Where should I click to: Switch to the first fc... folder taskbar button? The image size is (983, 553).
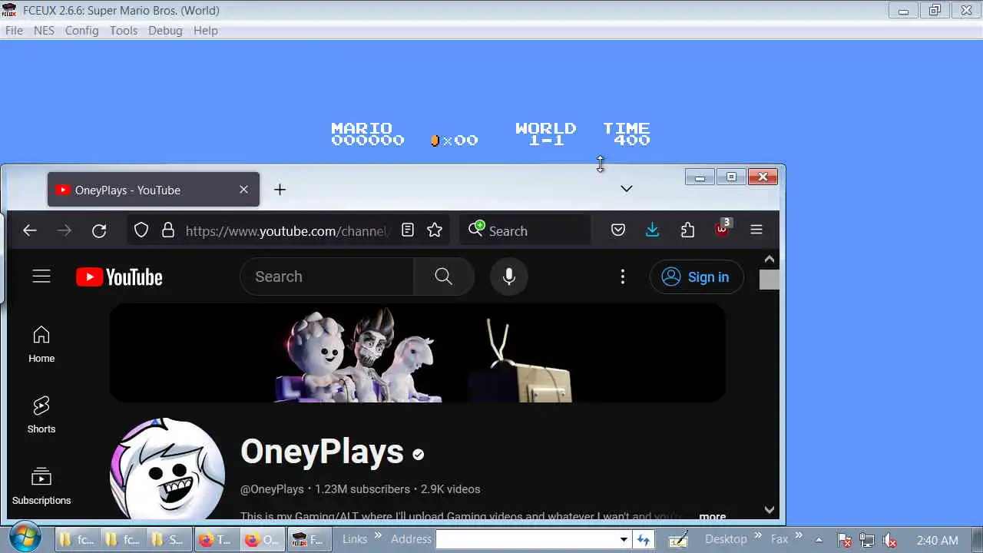pos(78,539)
